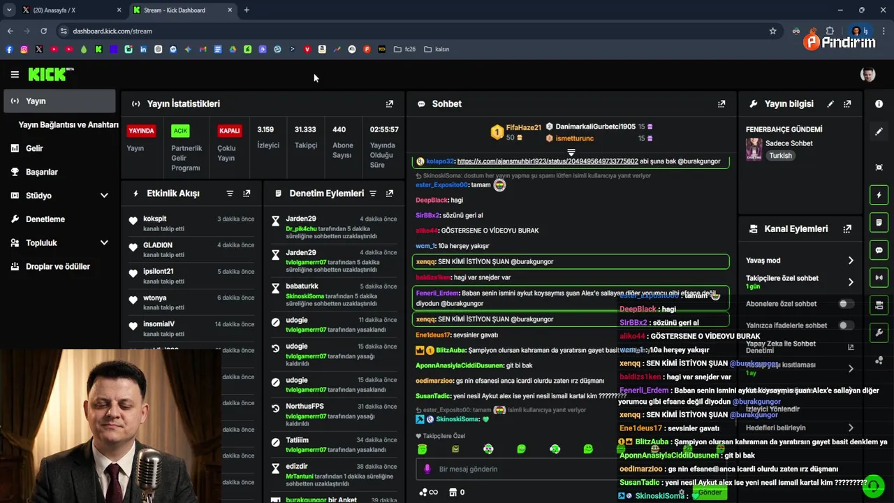Pop out the Yayın İstatistikleri panel

coord(390,103)
